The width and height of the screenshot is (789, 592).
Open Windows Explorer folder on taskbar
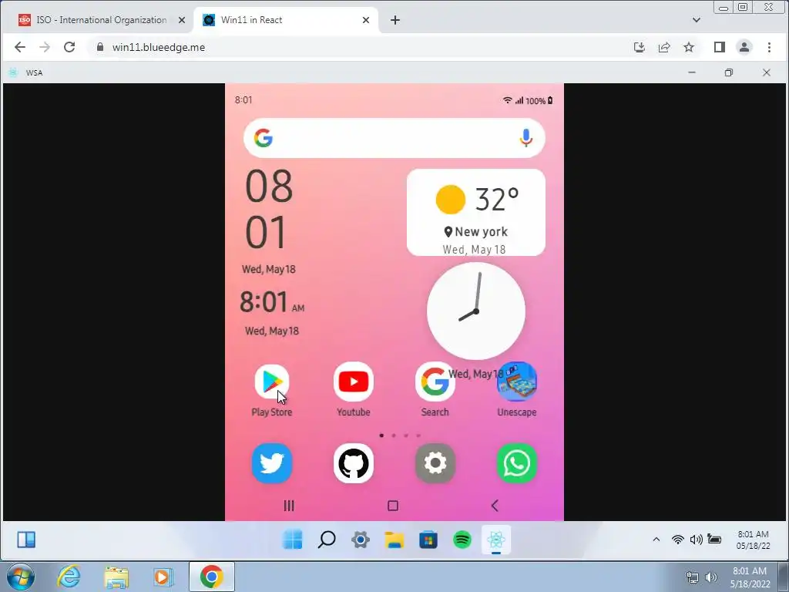116,577
